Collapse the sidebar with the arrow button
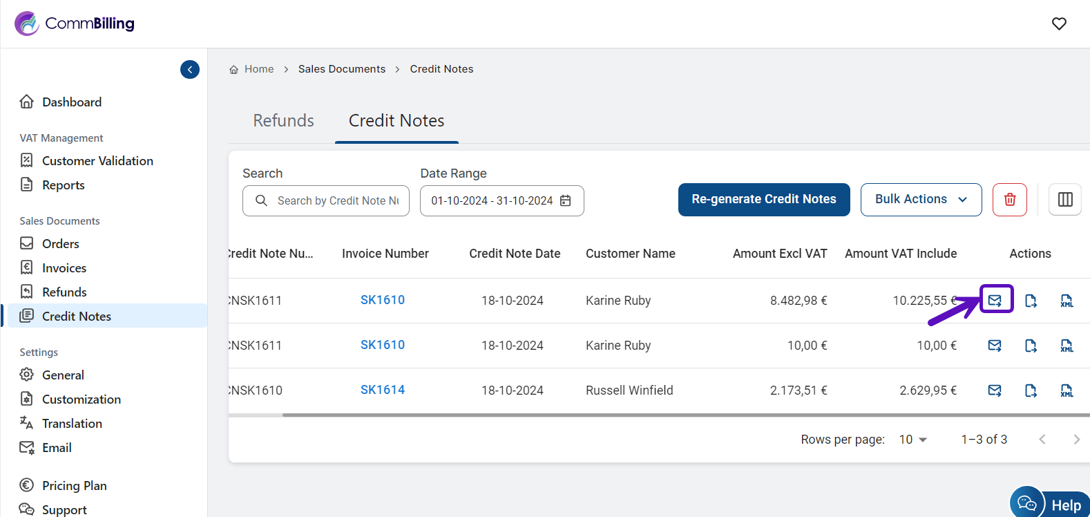 point(190,69)
